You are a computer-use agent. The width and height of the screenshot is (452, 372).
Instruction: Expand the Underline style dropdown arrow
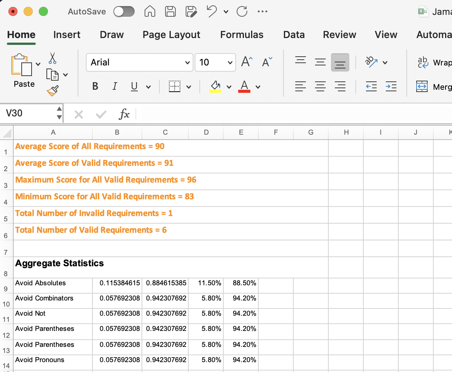[148, 87]
